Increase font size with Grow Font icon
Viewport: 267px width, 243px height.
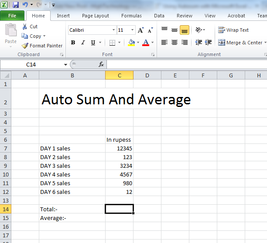pos(141,30)
